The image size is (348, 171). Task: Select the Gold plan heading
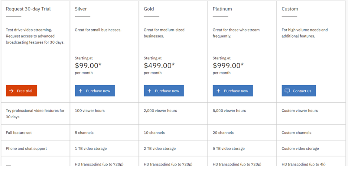pos(150,9)
